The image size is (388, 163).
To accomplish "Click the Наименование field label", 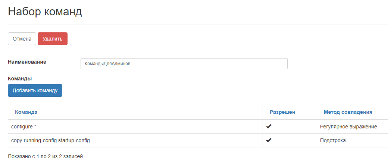I will (x=27, y=62).
